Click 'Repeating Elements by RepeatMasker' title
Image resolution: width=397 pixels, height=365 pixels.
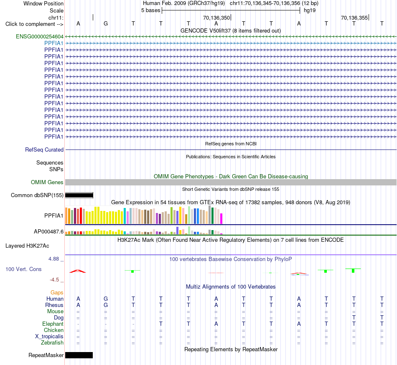point(231,349)
